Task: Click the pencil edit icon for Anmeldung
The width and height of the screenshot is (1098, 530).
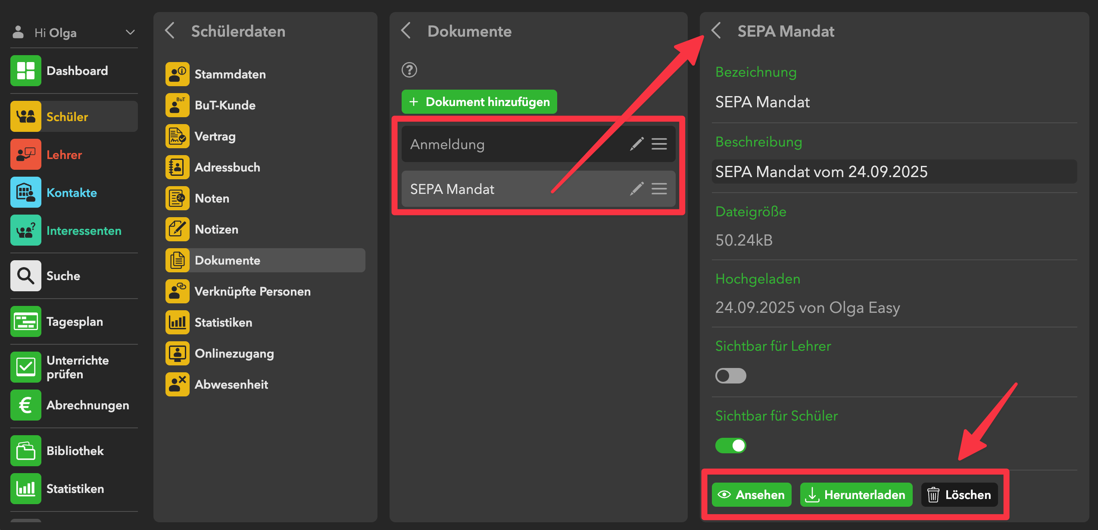Action: [x=636, y=144]
